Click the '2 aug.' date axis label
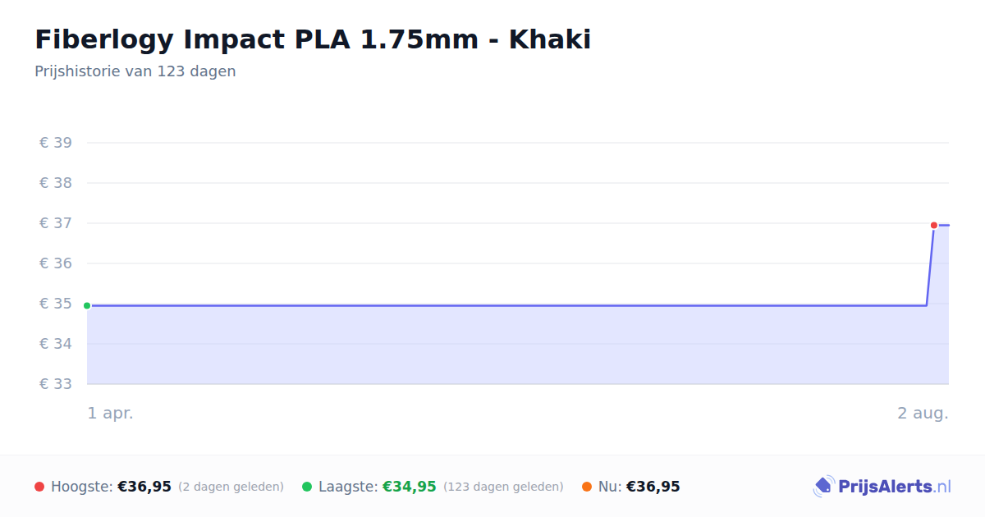 click(x=923, y=413)
